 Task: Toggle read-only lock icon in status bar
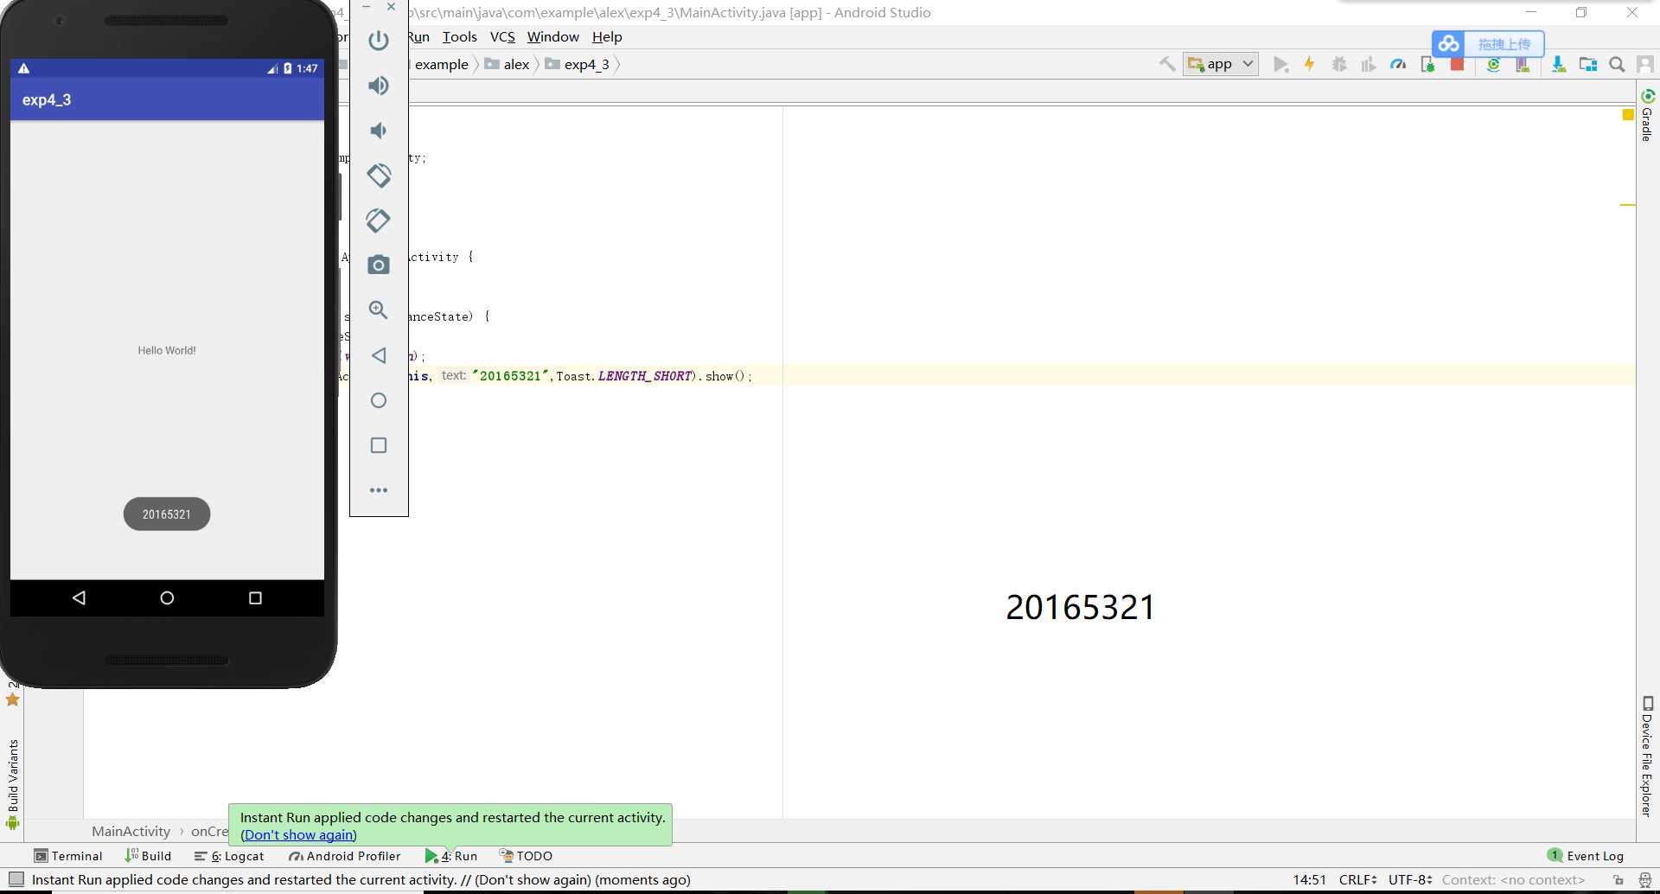coord(1618,879)
